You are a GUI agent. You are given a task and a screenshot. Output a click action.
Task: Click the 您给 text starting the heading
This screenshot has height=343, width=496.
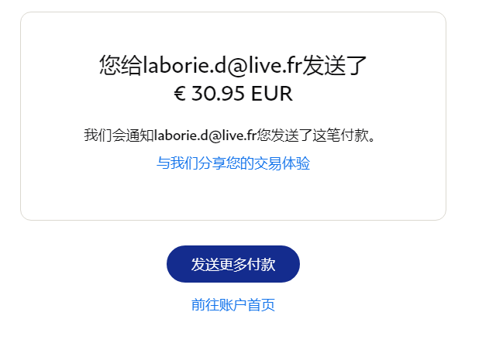point(121,65)
